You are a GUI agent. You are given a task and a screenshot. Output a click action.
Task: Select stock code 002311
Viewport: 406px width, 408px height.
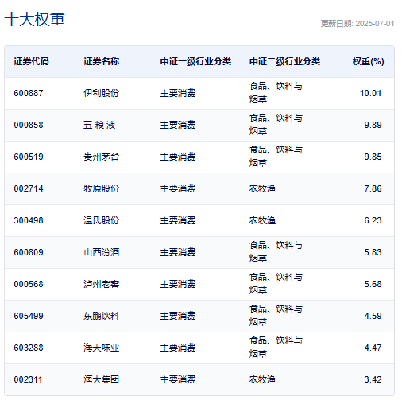coord(28,379)
